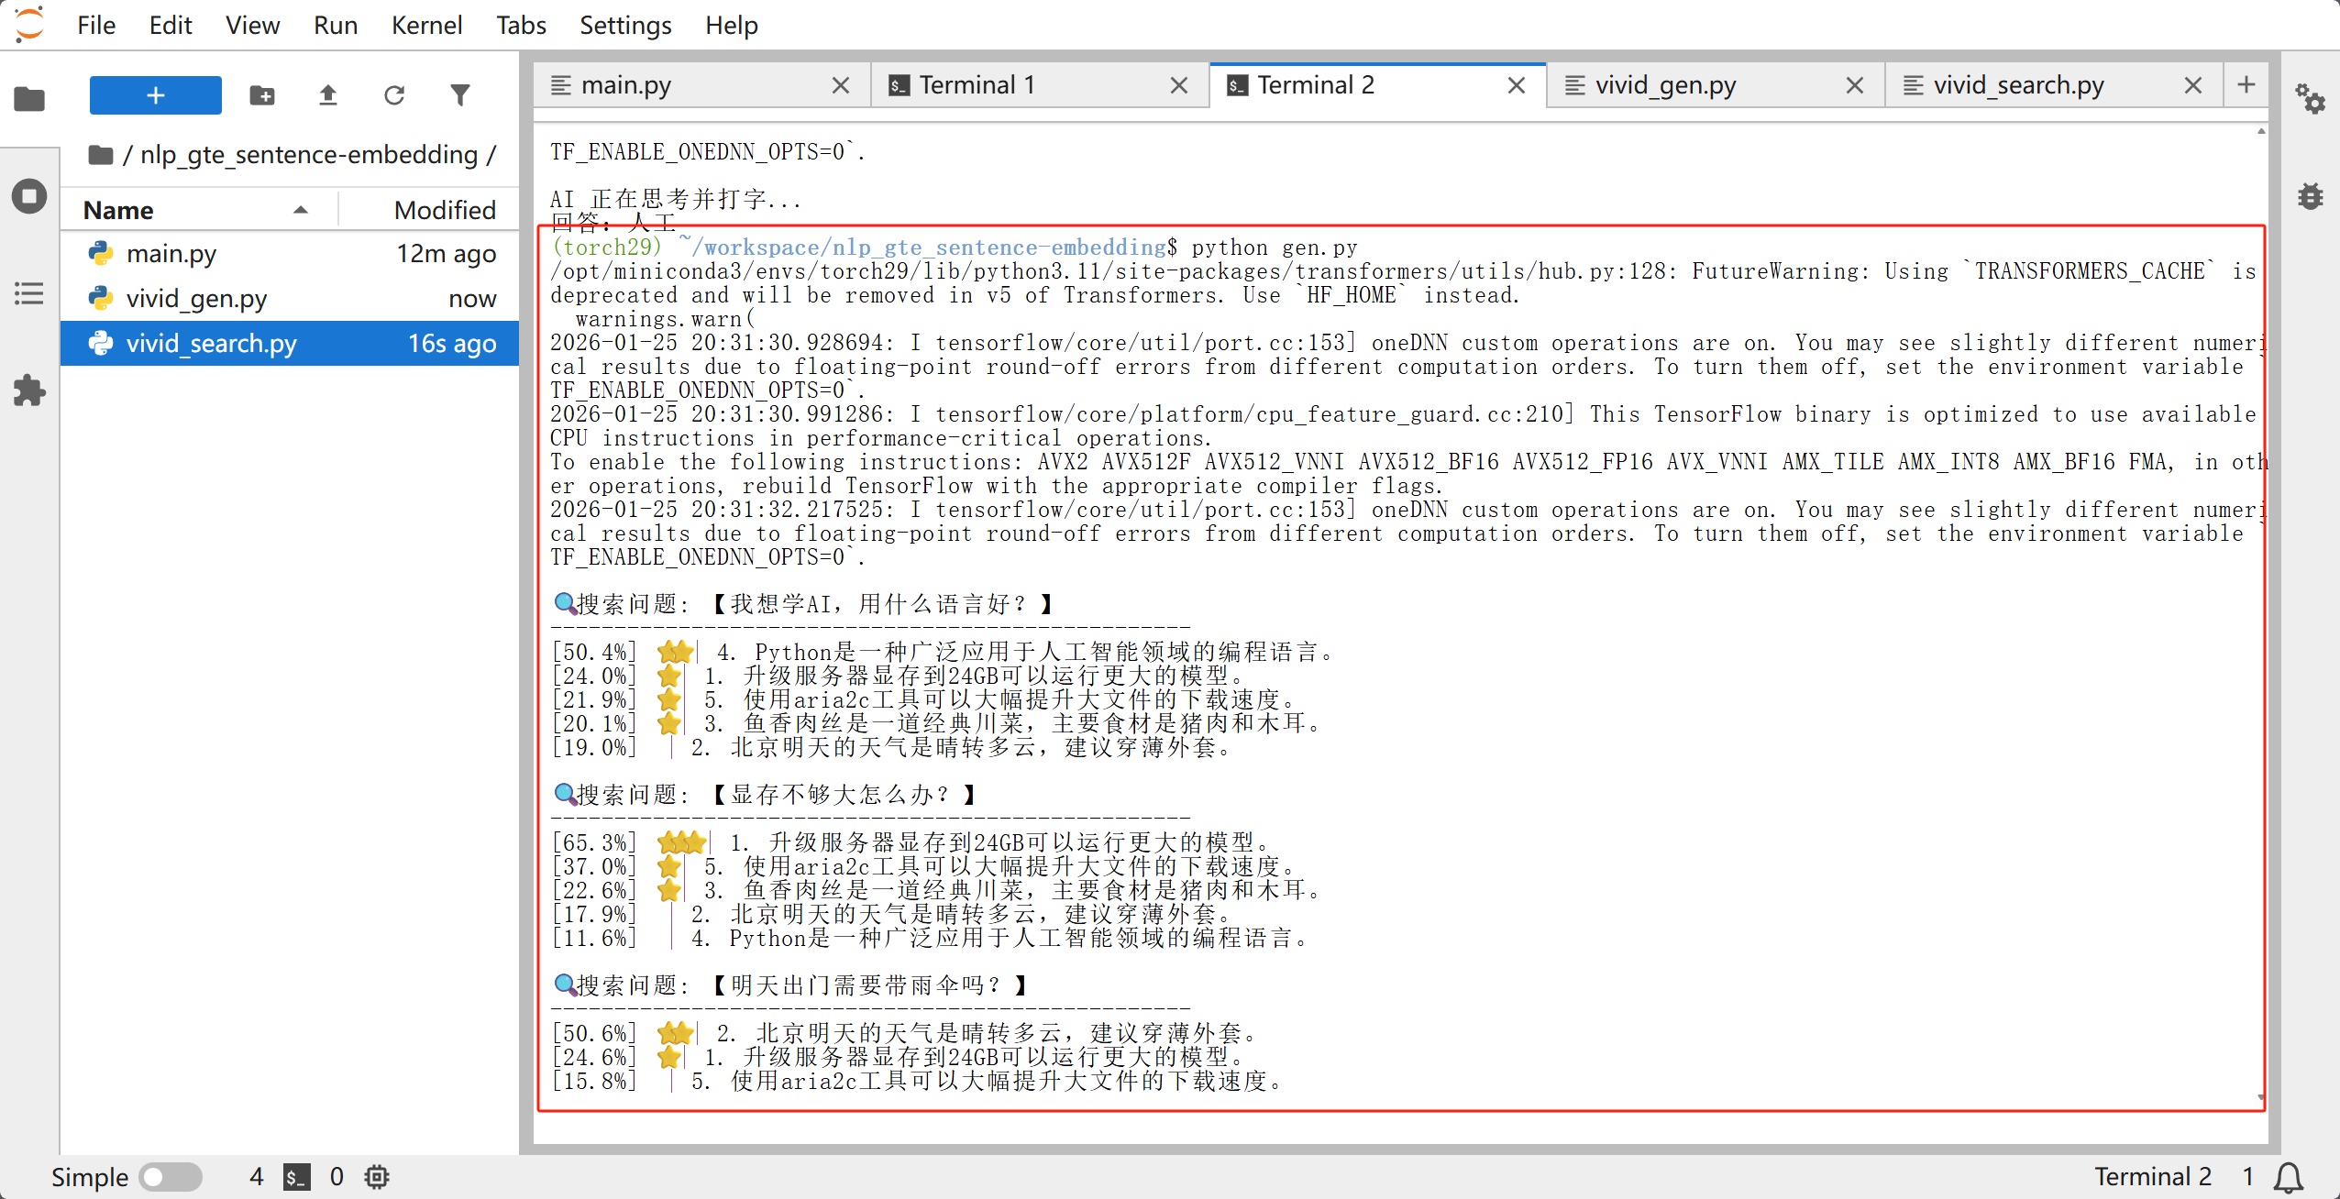Screen dimensions: 2340x1199
Task: Open the Property Inspector gear icon
Action: (2310, 99)
